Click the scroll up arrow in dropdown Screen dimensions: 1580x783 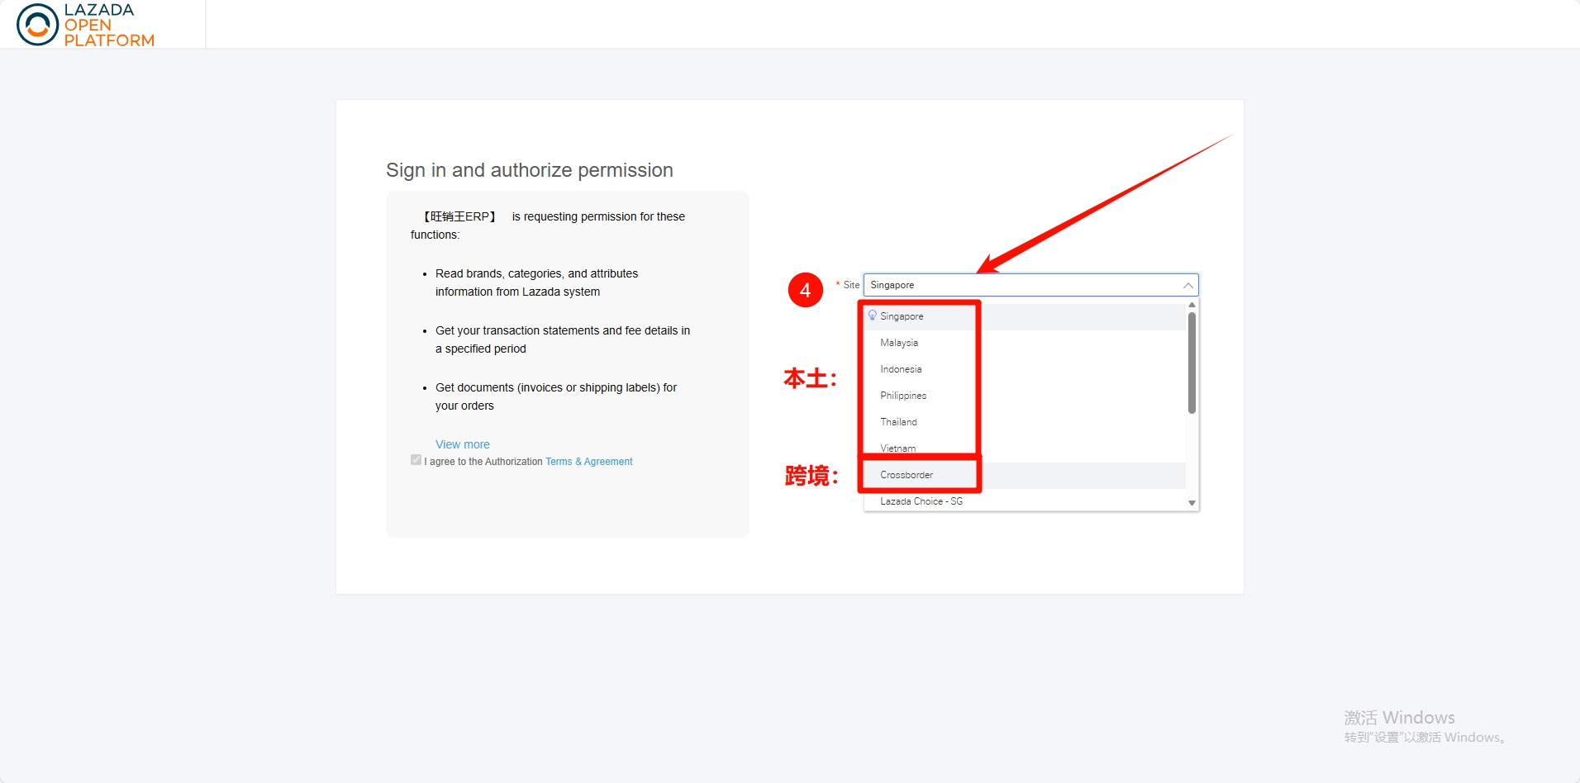pyautogui.click(x=1192, y=305)
